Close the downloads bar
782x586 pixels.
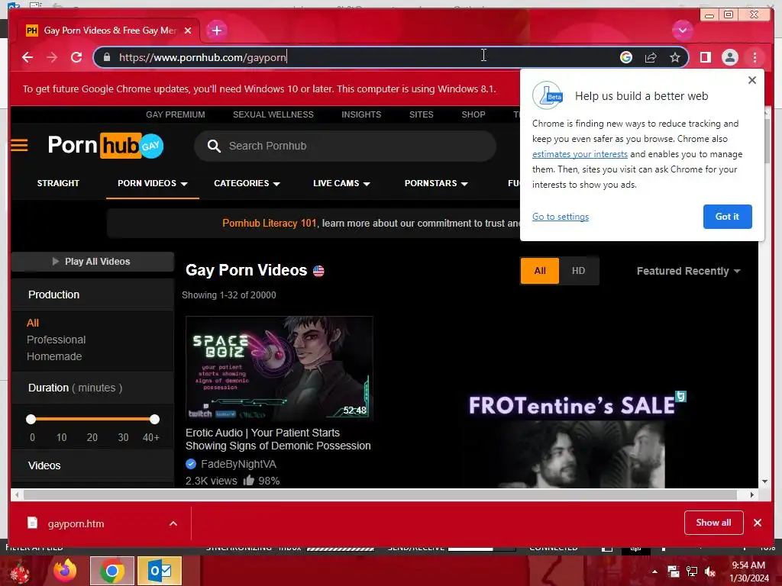[x=758, y=523]
